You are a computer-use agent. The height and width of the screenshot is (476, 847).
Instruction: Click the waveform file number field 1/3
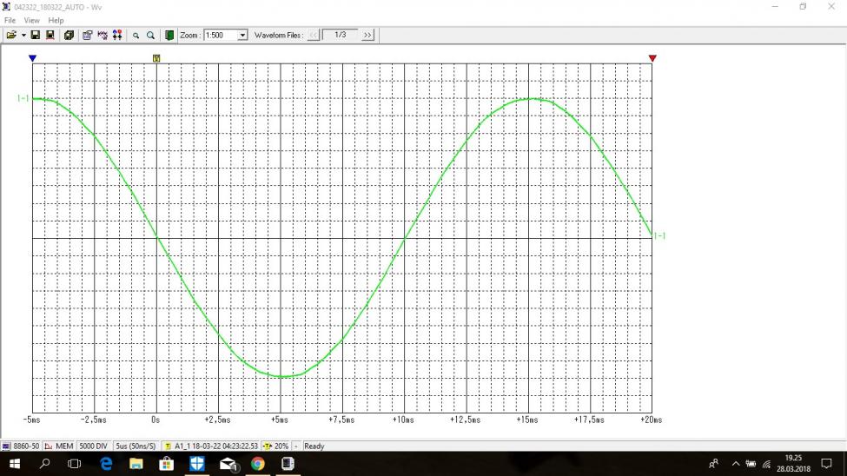tap(340, 36)
